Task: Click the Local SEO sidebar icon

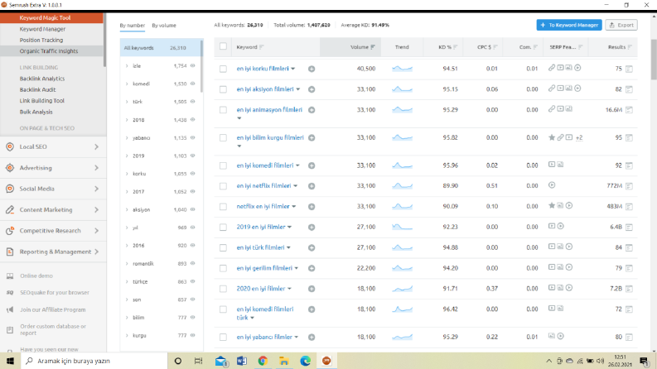Action: [10, 146]
